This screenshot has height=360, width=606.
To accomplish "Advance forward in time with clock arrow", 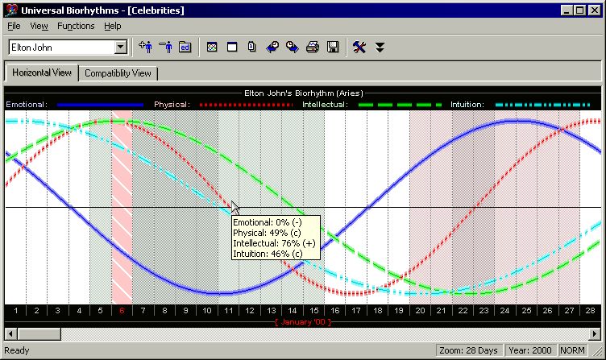I will tap(293, 48).
